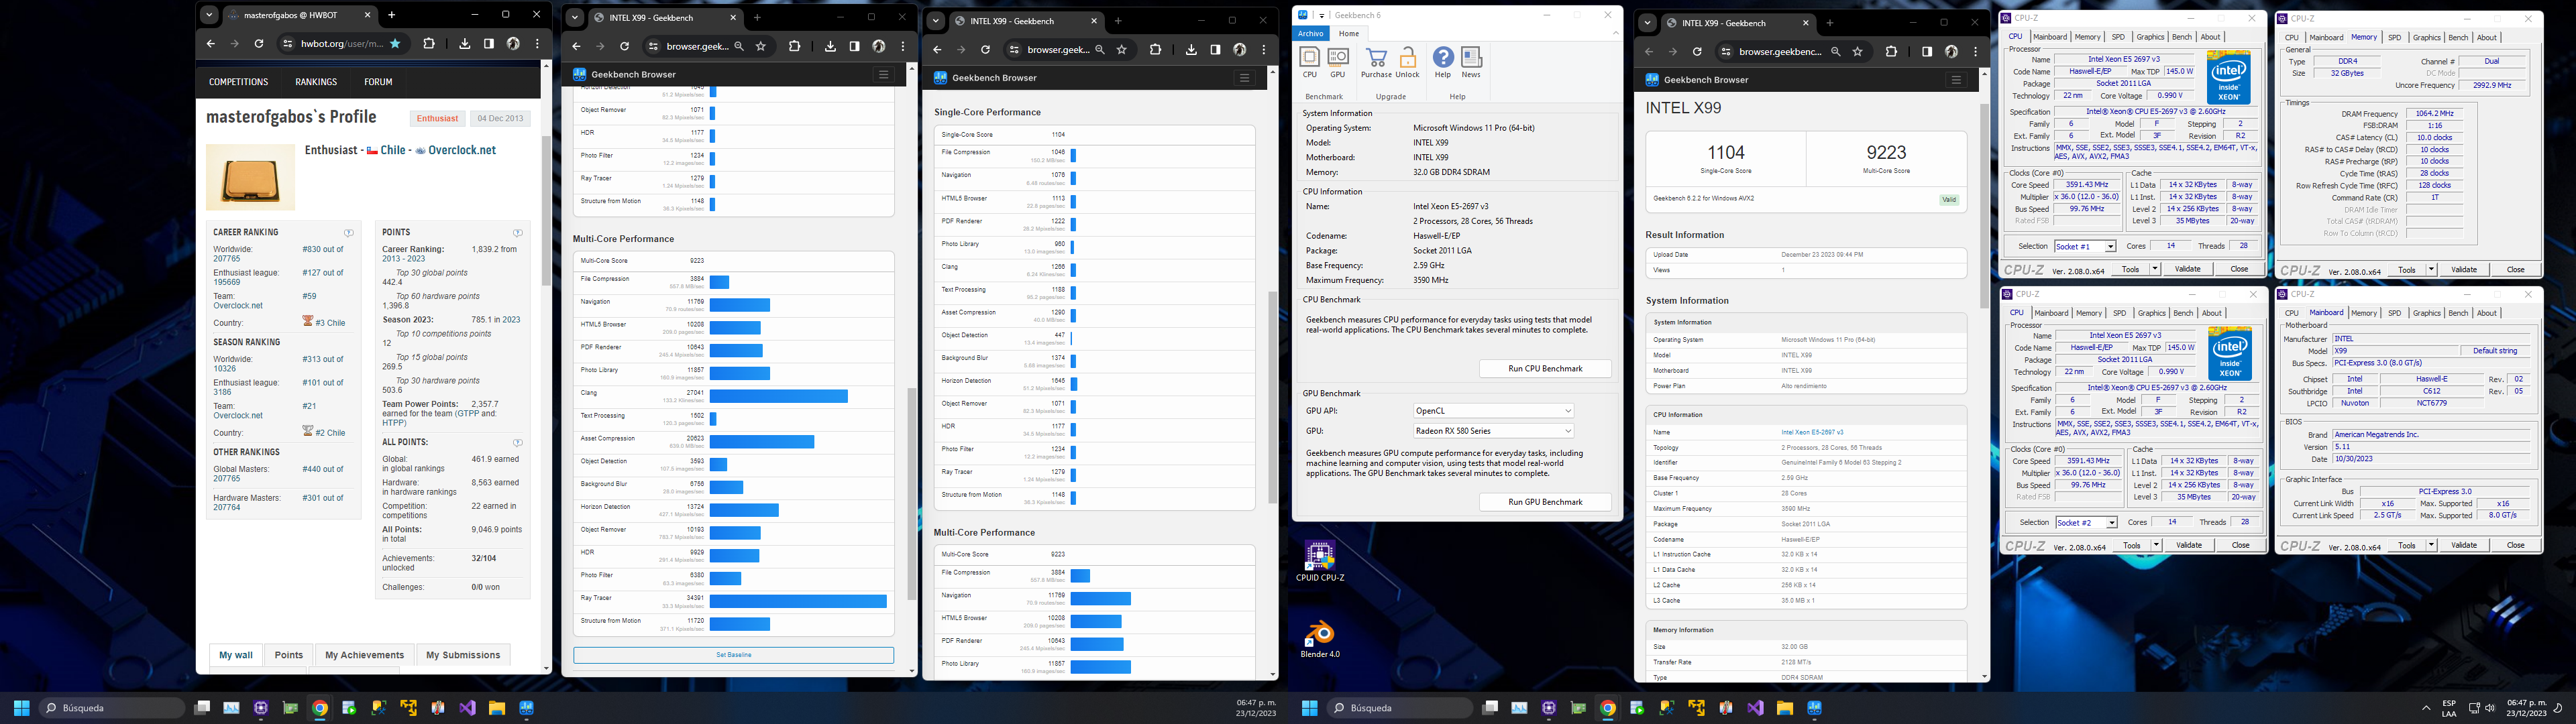Click Validate in CPU-Z Memory window

click(x=2465, y=270)
